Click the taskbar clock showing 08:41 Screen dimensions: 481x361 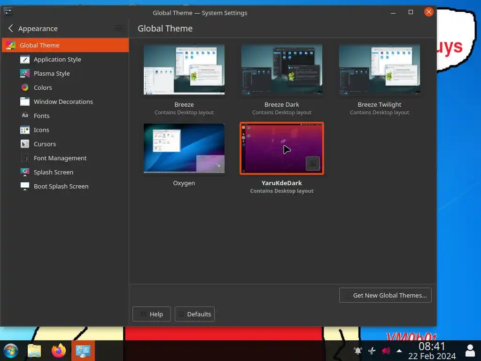point(432,351)
